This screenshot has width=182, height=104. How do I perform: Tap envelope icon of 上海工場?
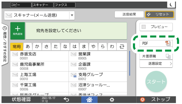[15, 75]
